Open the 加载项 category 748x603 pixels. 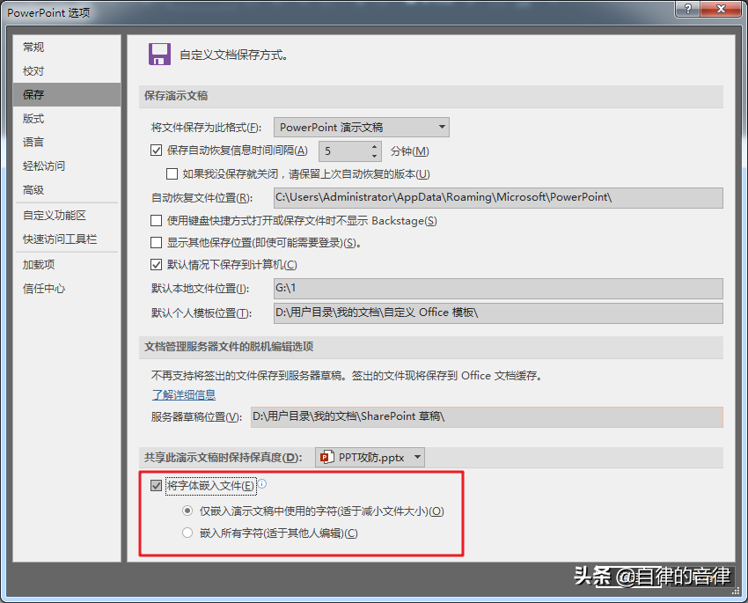67,264
